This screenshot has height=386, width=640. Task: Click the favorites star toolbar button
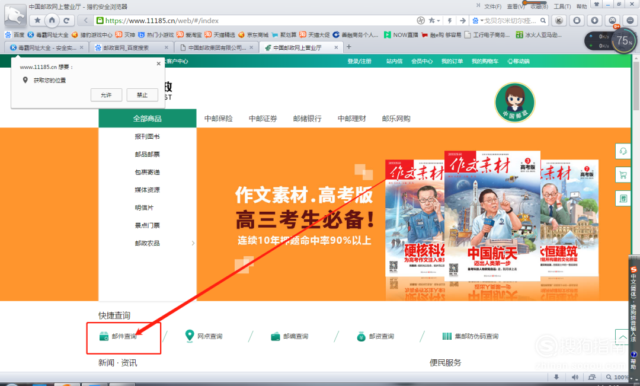point(37,20)
